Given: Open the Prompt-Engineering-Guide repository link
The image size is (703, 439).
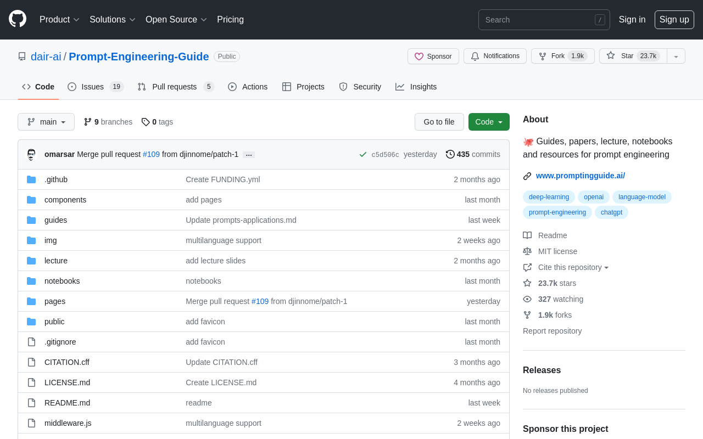Looking at the screenshot, I should pyautogui.click(x=139, y=57).
